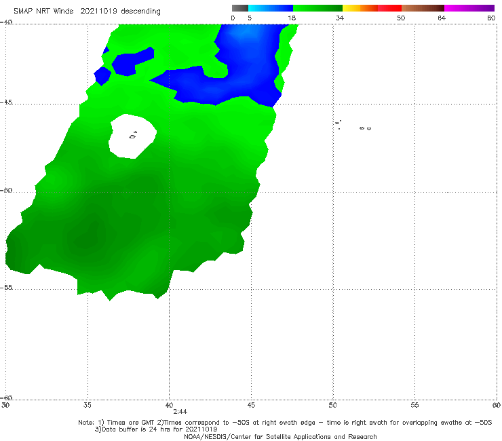Click the red segment of the color bar
Screen dimensions: 502x441
(x=389, y=8)
